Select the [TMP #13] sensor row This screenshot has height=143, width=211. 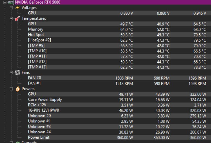(x=119, y=67)
